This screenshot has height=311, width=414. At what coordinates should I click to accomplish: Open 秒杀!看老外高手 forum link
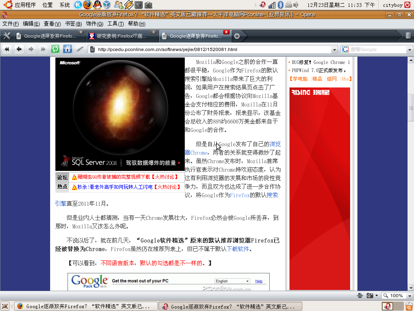(x=129, y=187)
